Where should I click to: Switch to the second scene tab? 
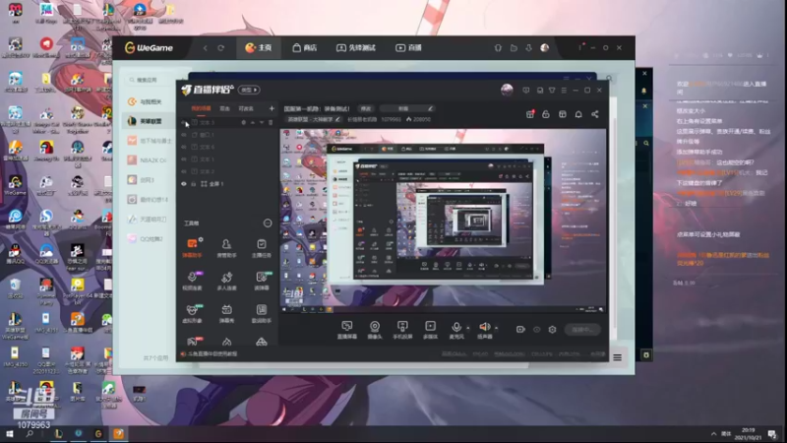(224, 108)
